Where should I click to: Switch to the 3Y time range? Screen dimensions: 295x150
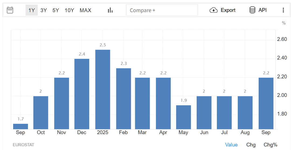coord(44,10)
